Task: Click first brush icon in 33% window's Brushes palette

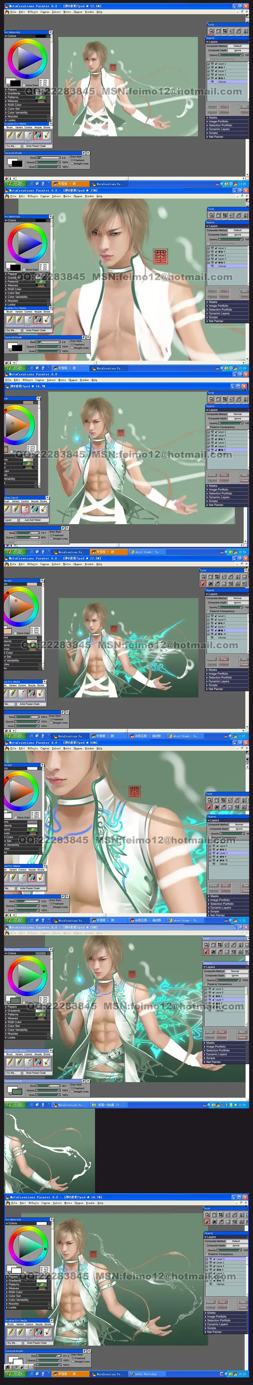Action: tap(10, 319)
